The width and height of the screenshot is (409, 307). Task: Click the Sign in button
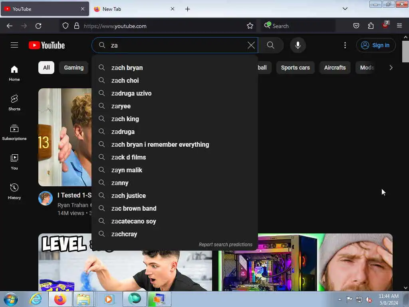coord(375,45)
